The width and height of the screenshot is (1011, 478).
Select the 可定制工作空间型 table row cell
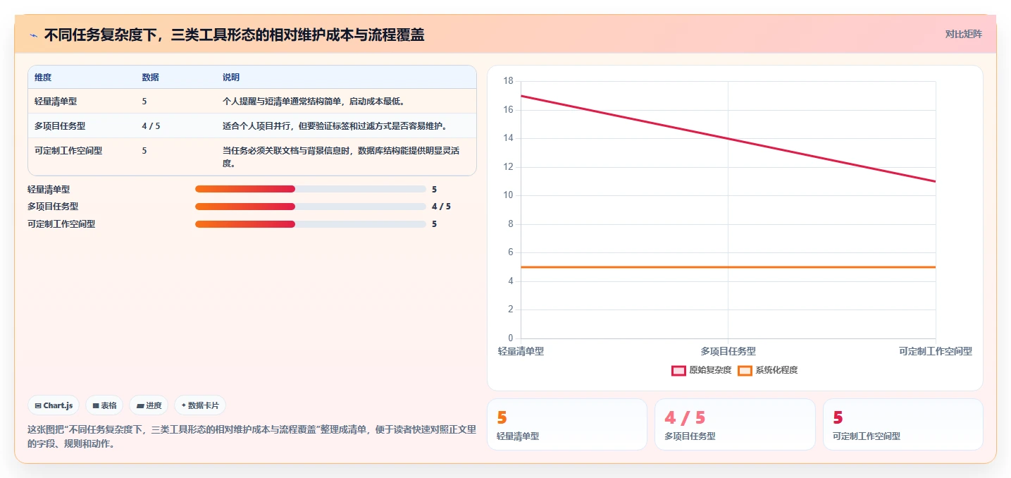pos(68,151)
